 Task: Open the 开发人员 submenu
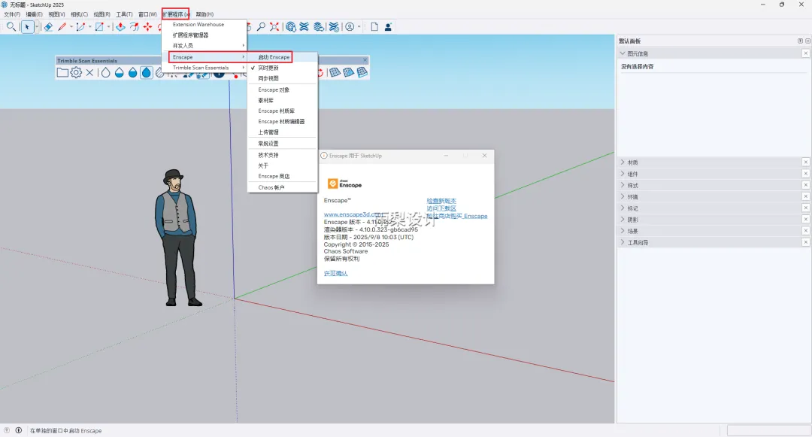coord(204,46)
